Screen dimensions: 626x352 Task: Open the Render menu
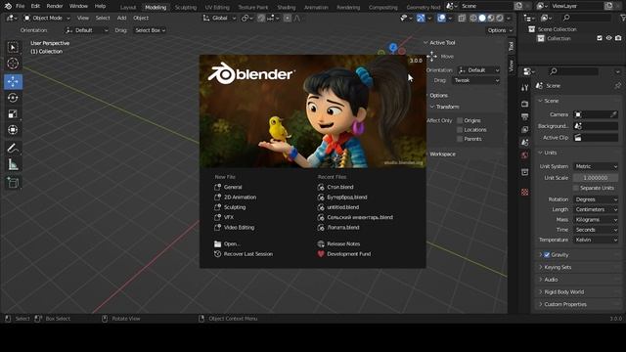click(x=55, y=6)
